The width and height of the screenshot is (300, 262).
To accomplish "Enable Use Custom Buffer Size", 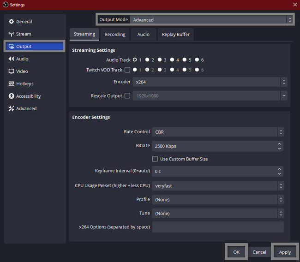I will (155, 159).
